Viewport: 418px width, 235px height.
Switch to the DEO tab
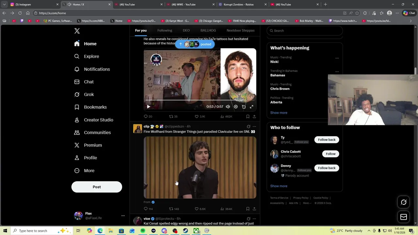[186, 30]
